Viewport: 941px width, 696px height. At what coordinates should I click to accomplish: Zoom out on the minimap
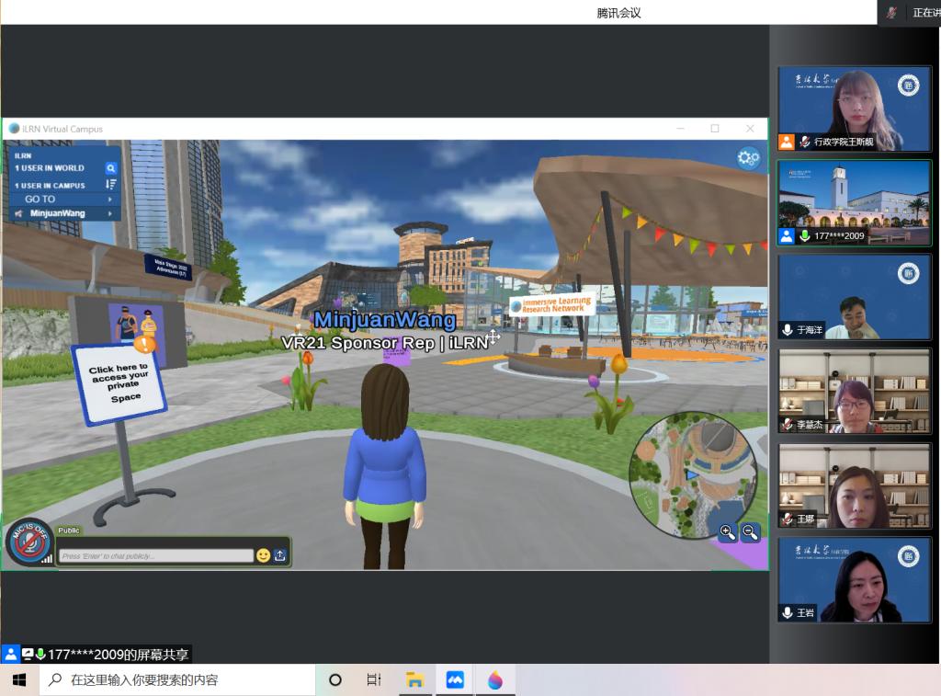[750, 531]
